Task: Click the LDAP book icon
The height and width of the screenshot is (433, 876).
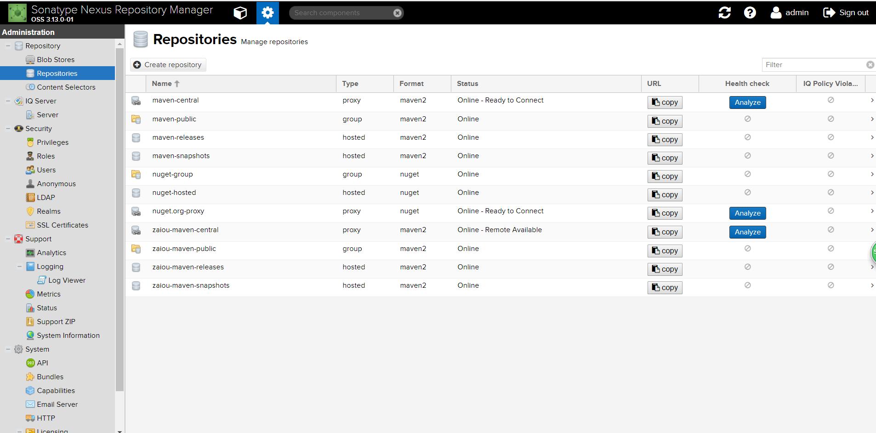Action: click(x=30, y=198)
